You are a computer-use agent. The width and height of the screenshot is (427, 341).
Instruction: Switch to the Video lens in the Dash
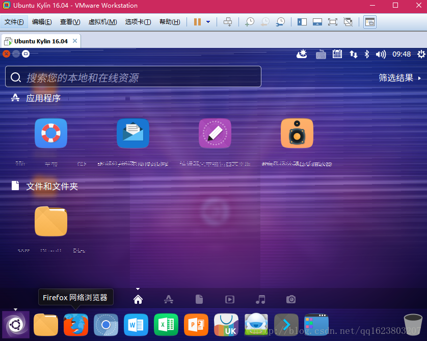[230, 299]
